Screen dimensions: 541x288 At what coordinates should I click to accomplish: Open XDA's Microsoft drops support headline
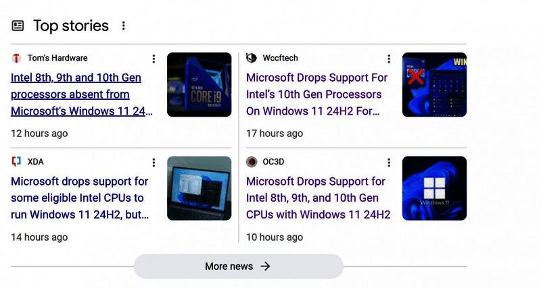click(80, 198)
